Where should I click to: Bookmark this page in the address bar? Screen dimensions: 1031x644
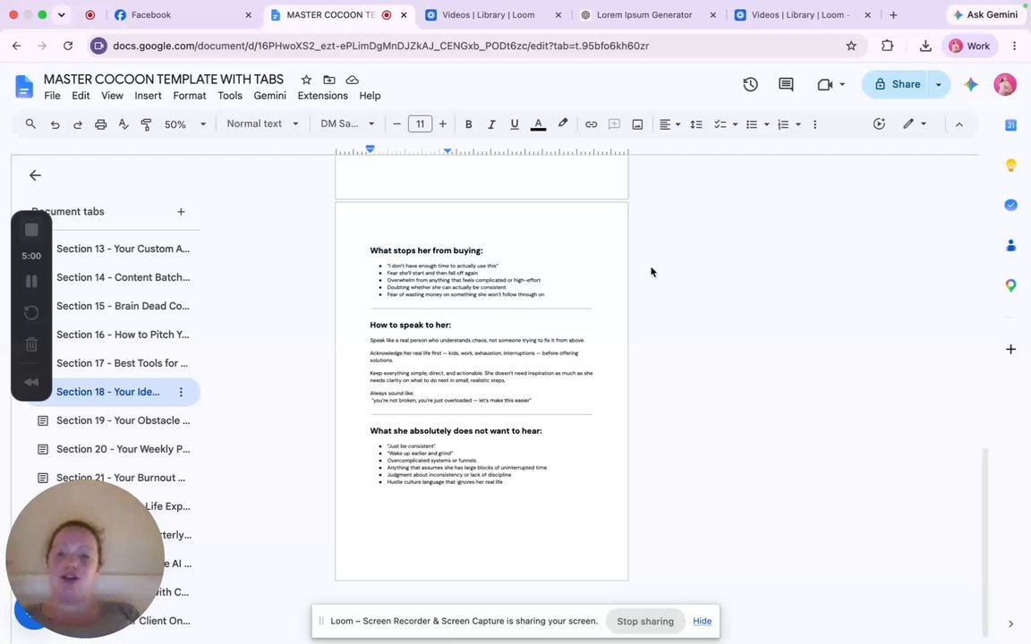coord(851,46)
